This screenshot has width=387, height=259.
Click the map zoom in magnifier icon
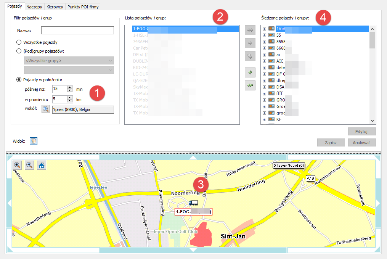pos(17,165)
